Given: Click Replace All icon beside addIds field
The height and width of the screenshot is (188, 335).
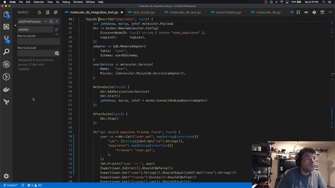Looking at the screenshot, I should (x=57, y=29).
